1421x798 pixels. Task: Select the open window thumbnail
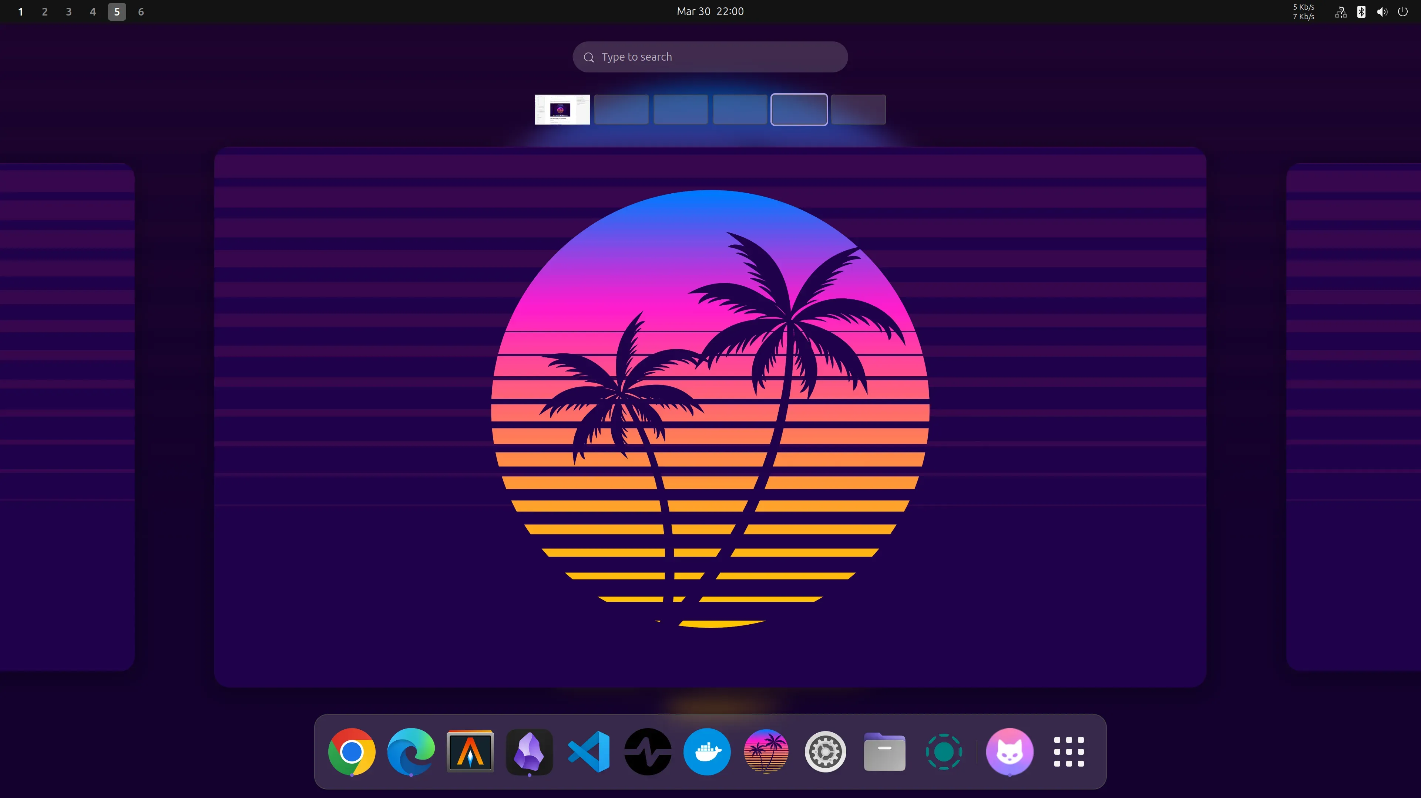pyautogui.click(x=562, y=109)
